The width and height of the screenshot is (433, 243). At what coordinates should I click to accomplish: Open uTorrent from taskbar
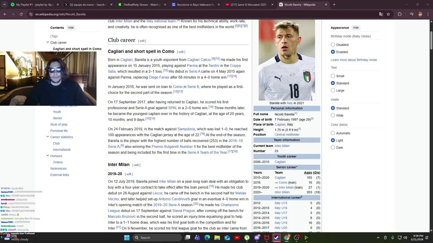click(x=247, y=238)
